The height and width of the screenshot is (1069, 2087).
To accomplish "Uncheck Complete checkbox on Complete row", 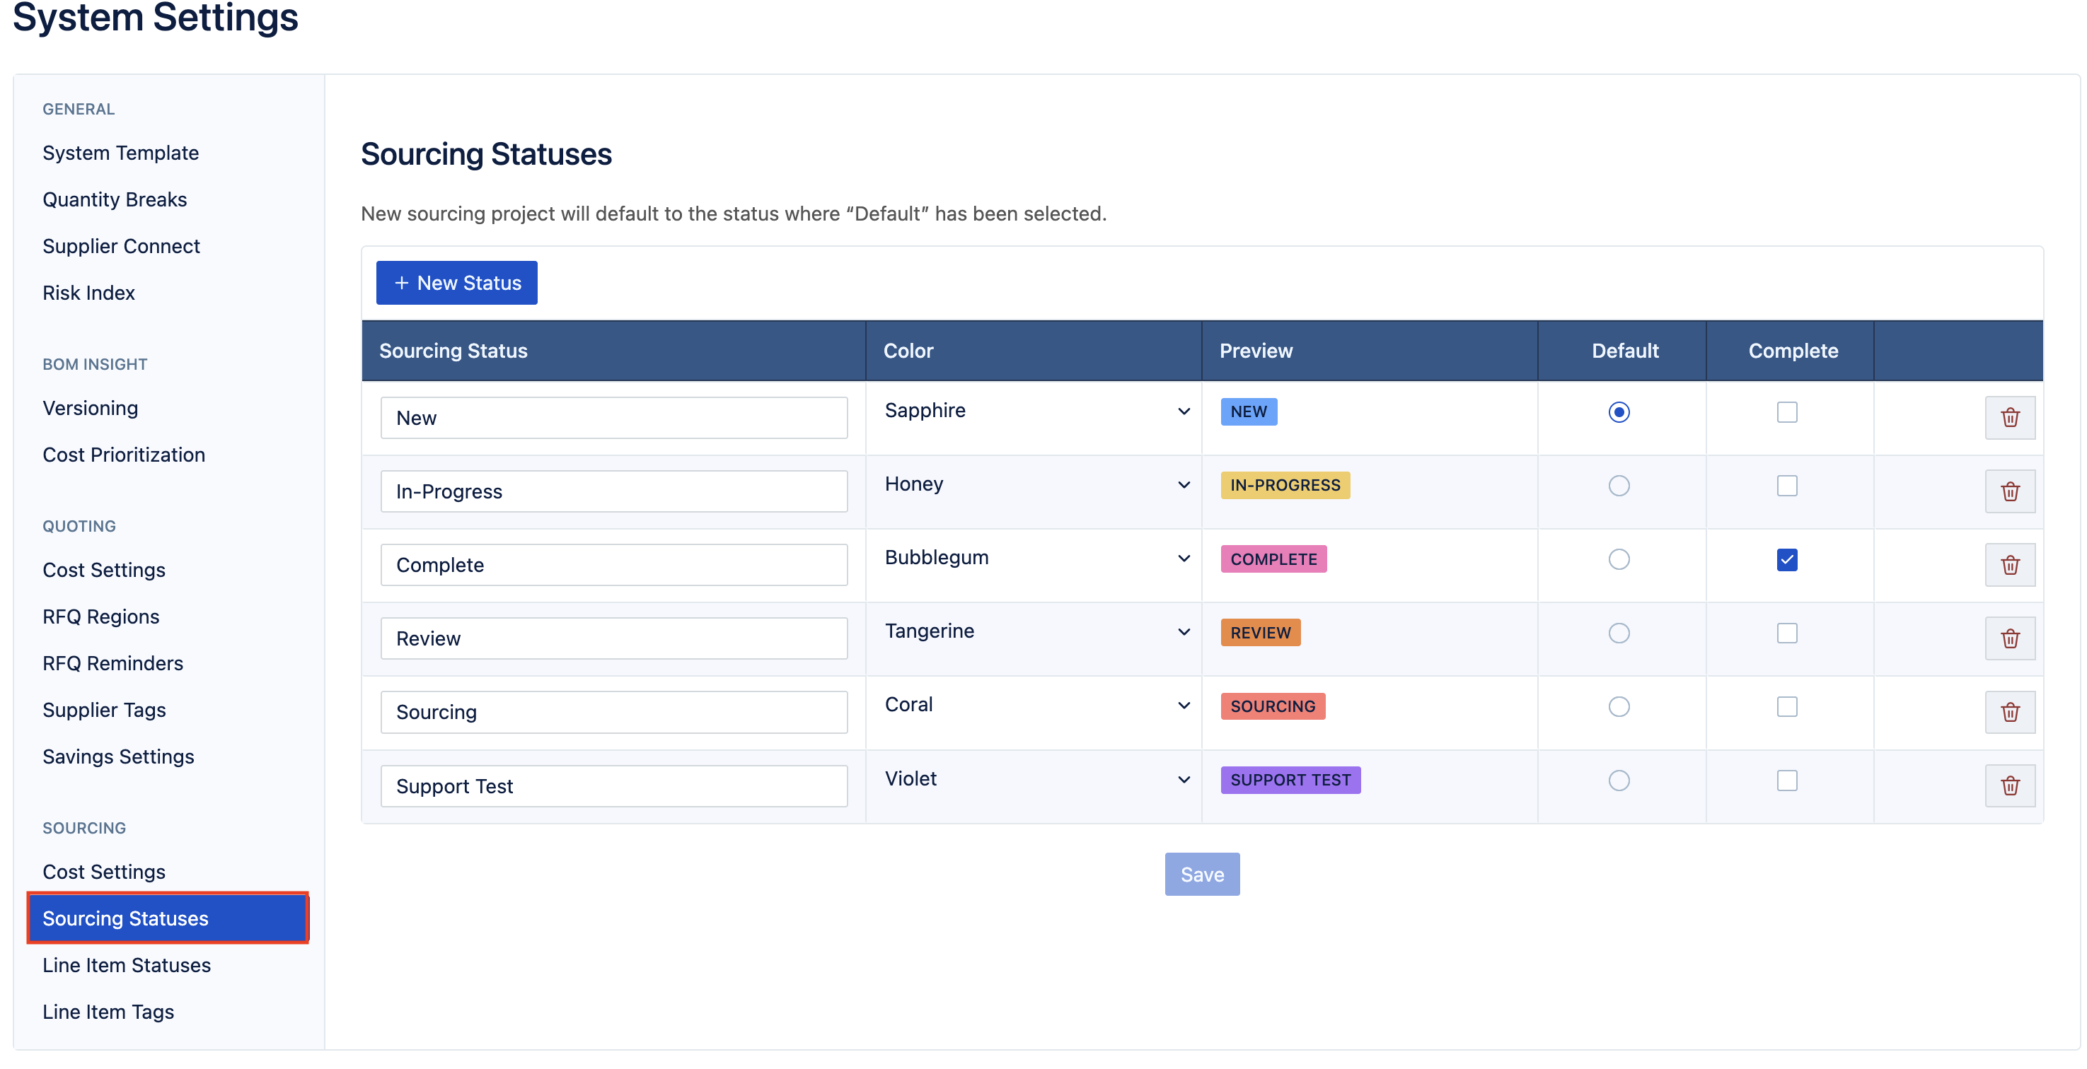I will pos(1786,560).
